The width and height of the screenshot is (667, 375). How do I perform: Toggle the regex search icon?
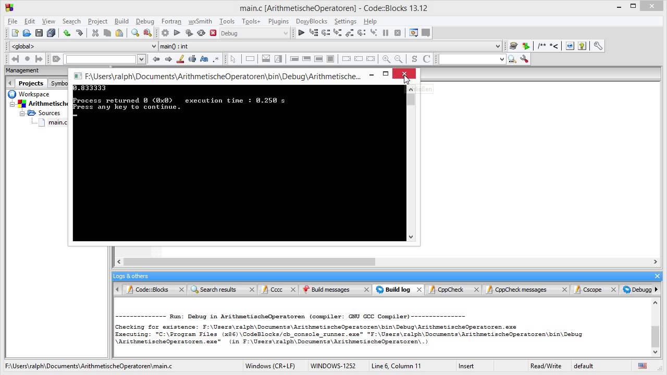[216, 59]
